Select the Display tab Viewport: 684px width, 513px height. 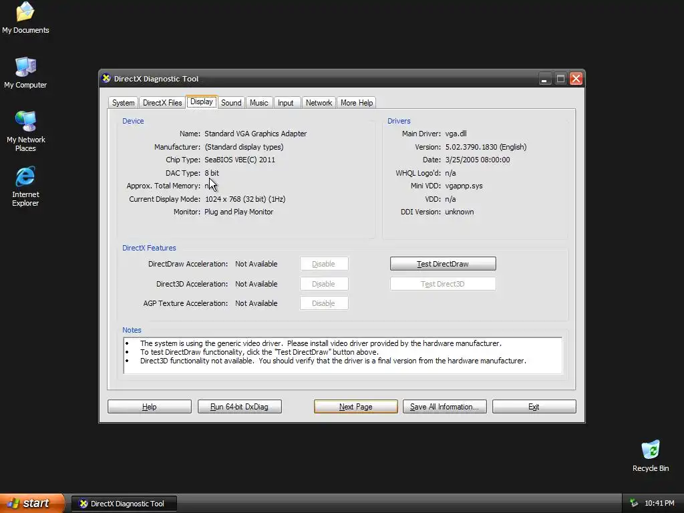[x=202, y=102]
